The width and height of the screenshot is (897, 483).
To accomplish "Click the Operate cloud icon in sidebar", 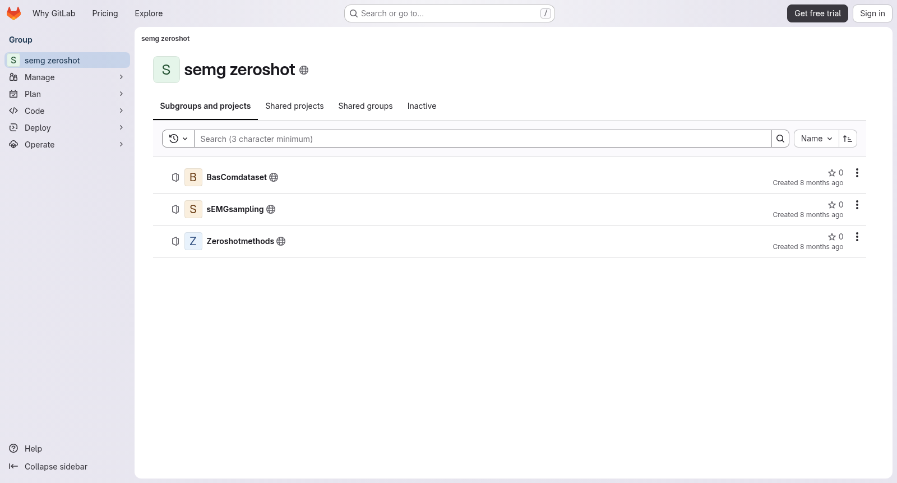I will (x=13, y=145).
